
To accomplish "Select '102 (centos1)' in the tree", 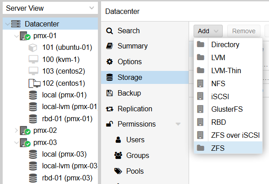I will point(64,83).
